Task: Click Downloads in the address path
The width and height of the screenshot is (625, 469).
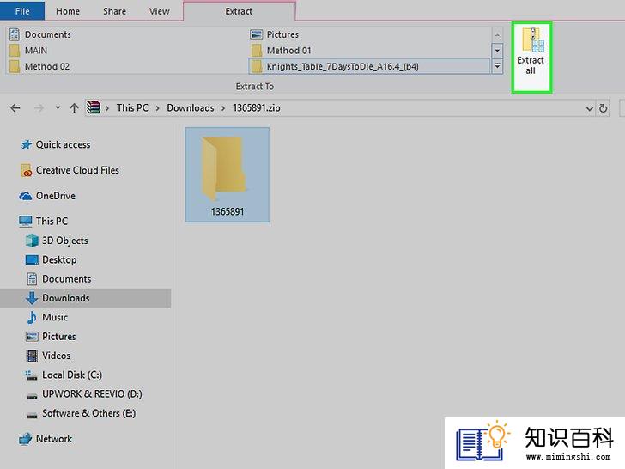Action: (x=190, y=107)
